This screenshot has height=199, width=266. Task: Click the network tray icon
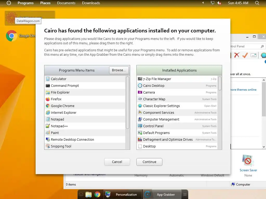point(212,3)
